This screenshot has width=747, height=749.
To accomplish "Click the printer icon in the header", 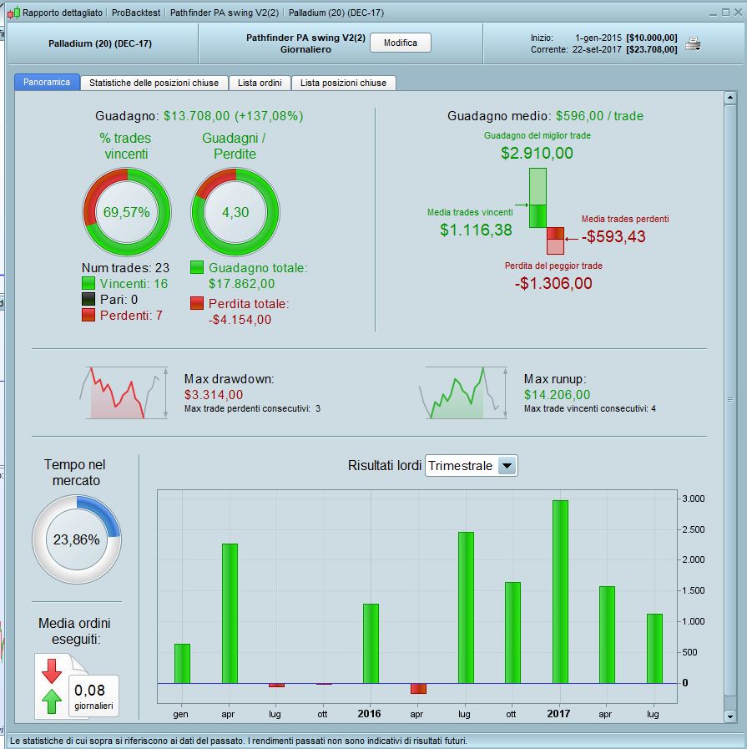I will (693, 44).
